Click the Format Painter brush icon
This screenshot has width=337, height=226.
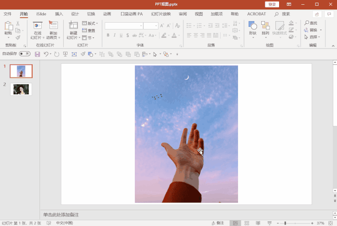[18, 37]
